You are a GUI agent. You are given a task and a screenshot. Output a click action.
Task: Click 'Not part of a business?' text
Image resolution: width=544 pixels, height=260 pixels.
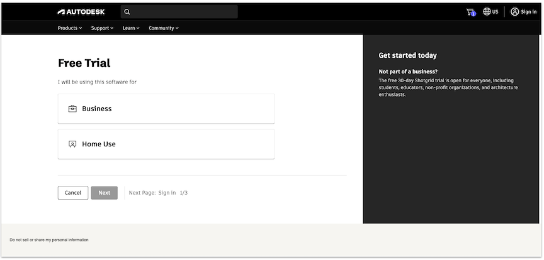click(x=408, y=72)
